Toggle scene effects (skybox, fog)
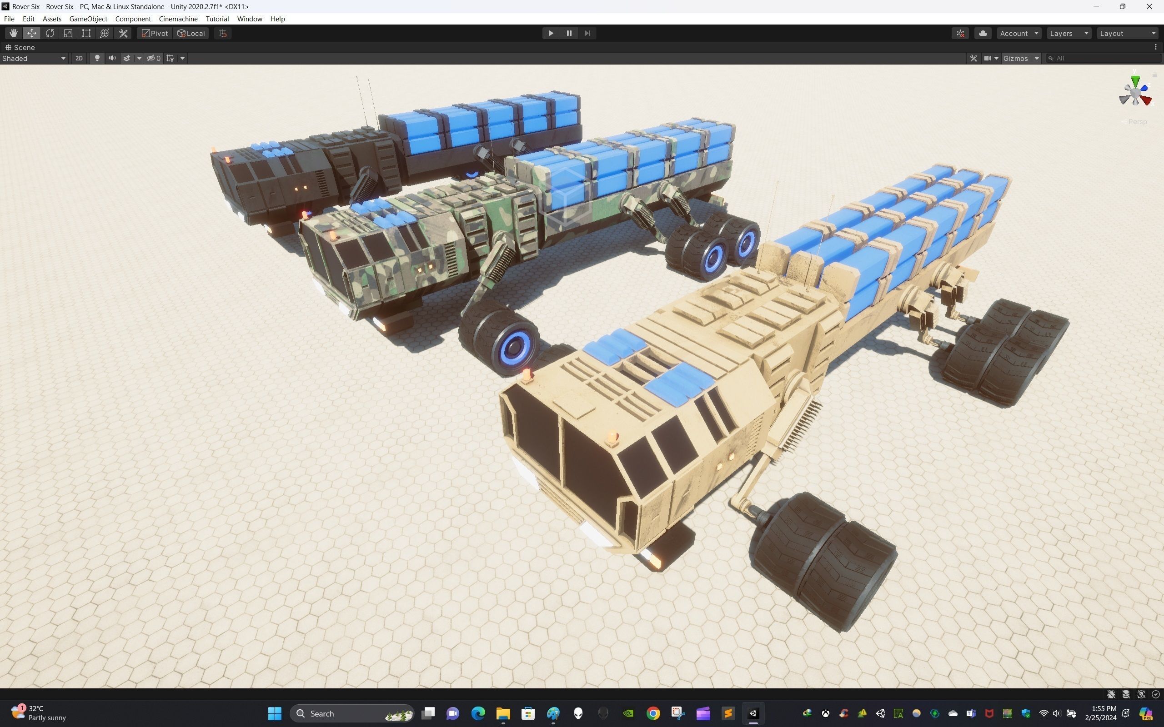The height and width of the screenshot is (727, 1164). pos(127,58)
